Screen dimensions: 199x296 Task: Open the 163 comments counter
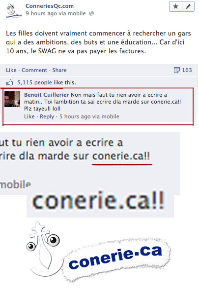(187, 70)
